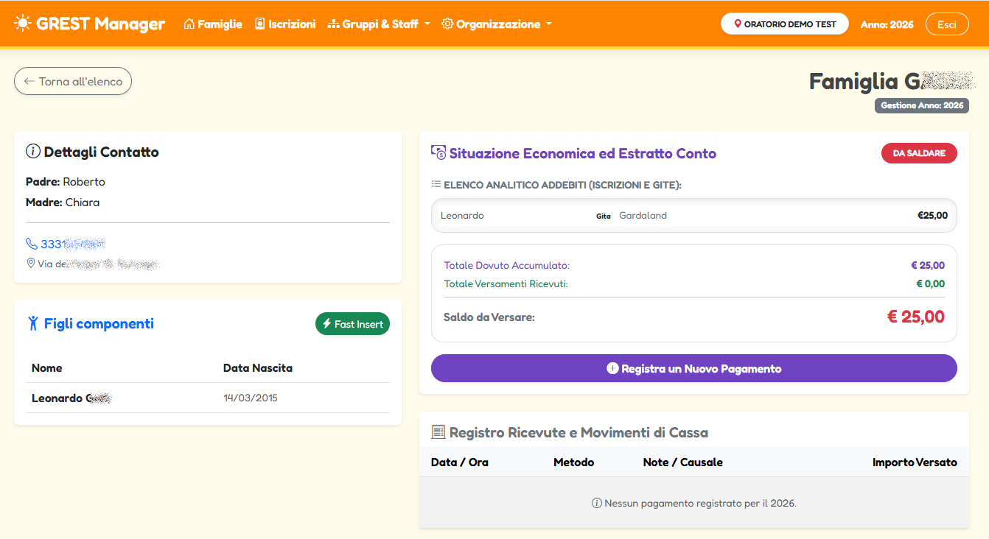The image size is (989, 539).
Task: Open the Famiglie menu item
Action: [213, 24]
